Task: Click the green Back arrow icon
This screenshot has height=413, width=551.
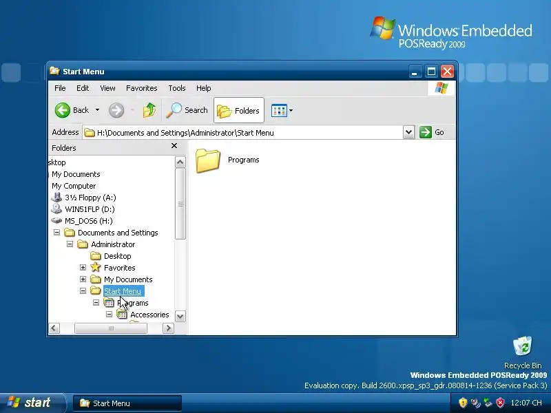Action: pyautogui.click(x=63, y=110)
